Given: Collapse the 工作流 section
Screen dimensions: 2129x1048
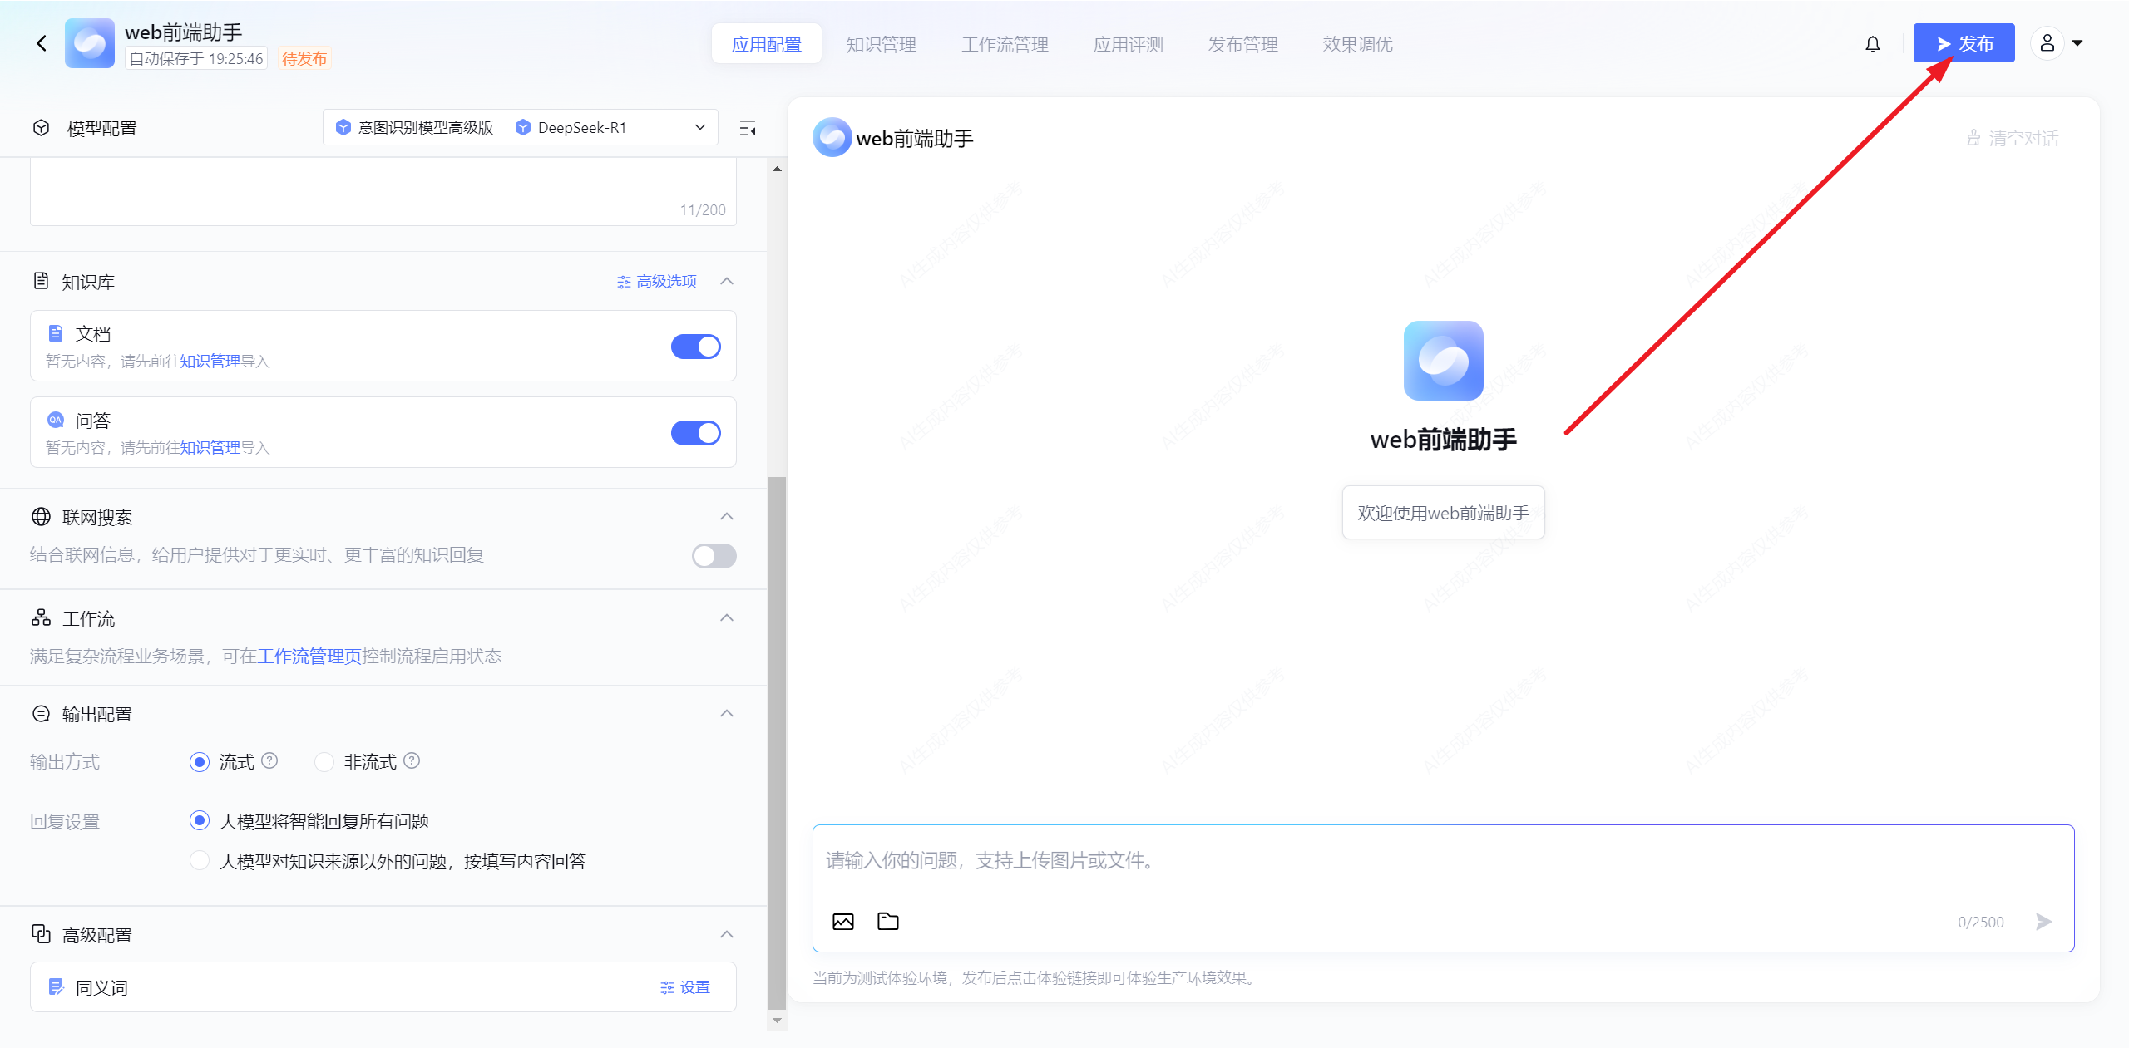Looking at the screenshot, I should coord(727,617).
